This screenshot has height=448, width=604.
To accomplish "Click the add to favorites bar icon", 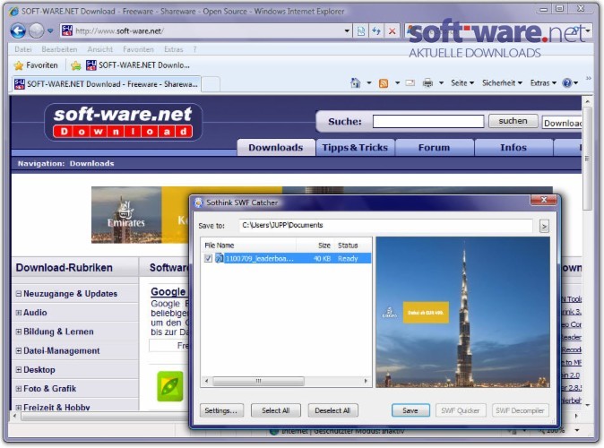I will pyautogui.click(x=76, y=65).
